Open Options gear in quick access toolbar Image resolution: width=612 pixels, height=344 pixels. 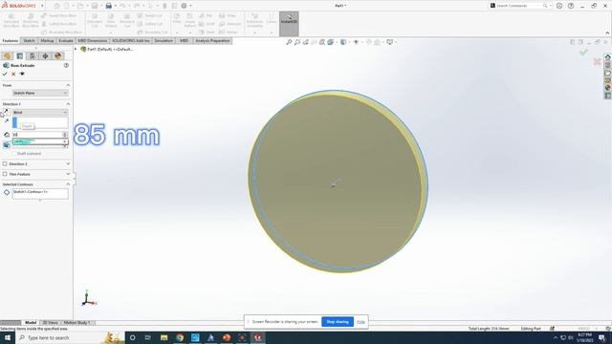[184, 6]
